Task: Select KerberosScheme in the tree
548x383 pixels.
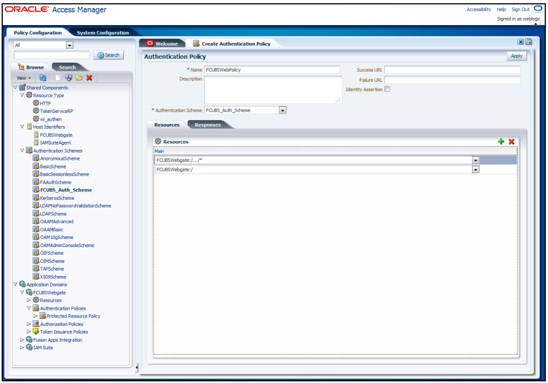Action: point(57,198)
